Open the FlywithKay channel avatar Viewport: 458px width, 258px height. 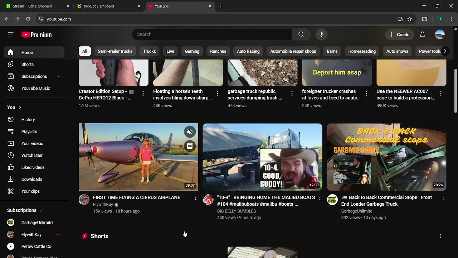[x=84, y=200]
